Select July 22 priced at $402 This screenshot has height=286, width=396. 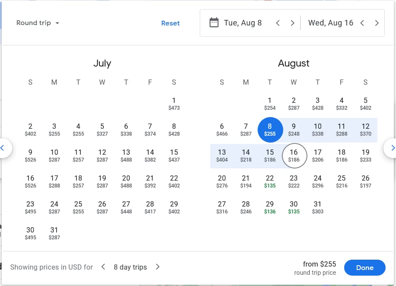174,181
